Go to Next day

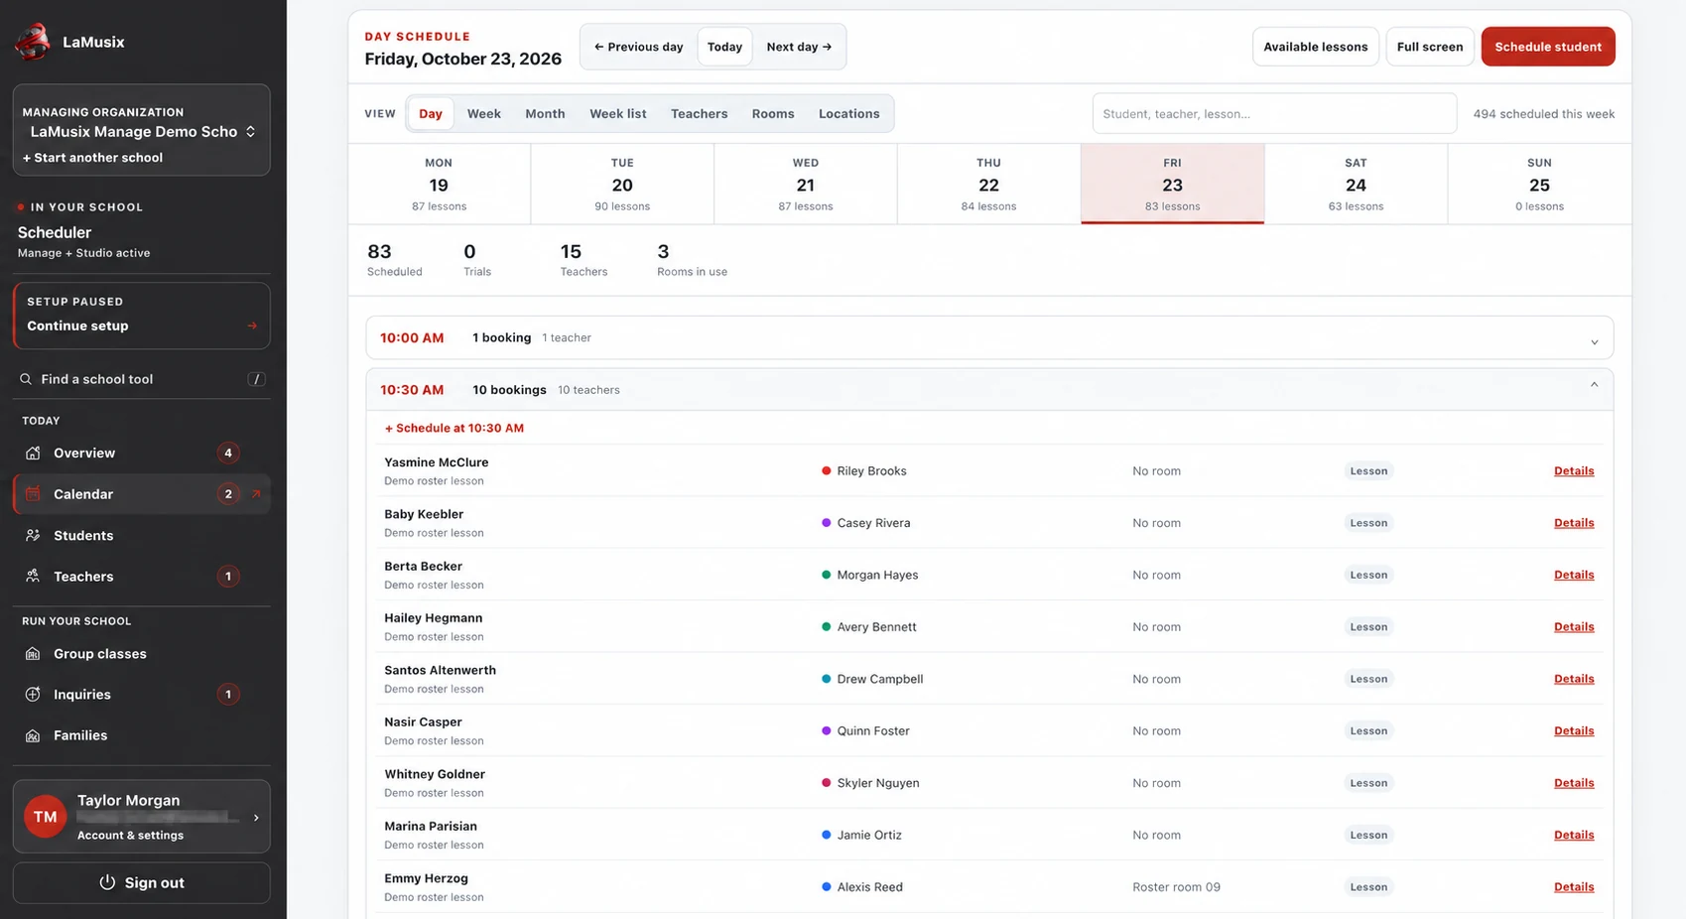coord(799,47)
